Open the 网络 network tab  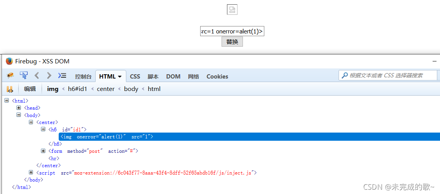click(x=193, y=76)
